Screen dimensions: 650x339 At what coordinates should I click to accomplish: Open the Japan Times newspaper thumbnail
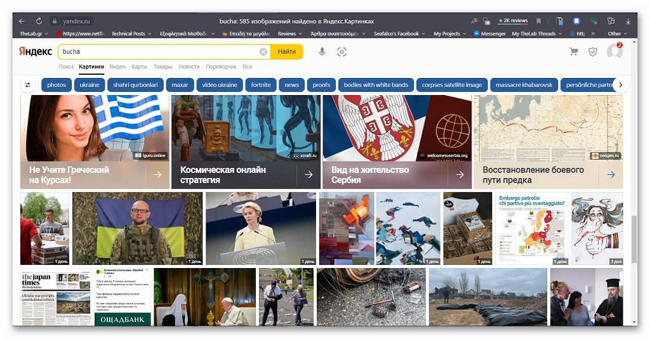[x=56, y=297]
